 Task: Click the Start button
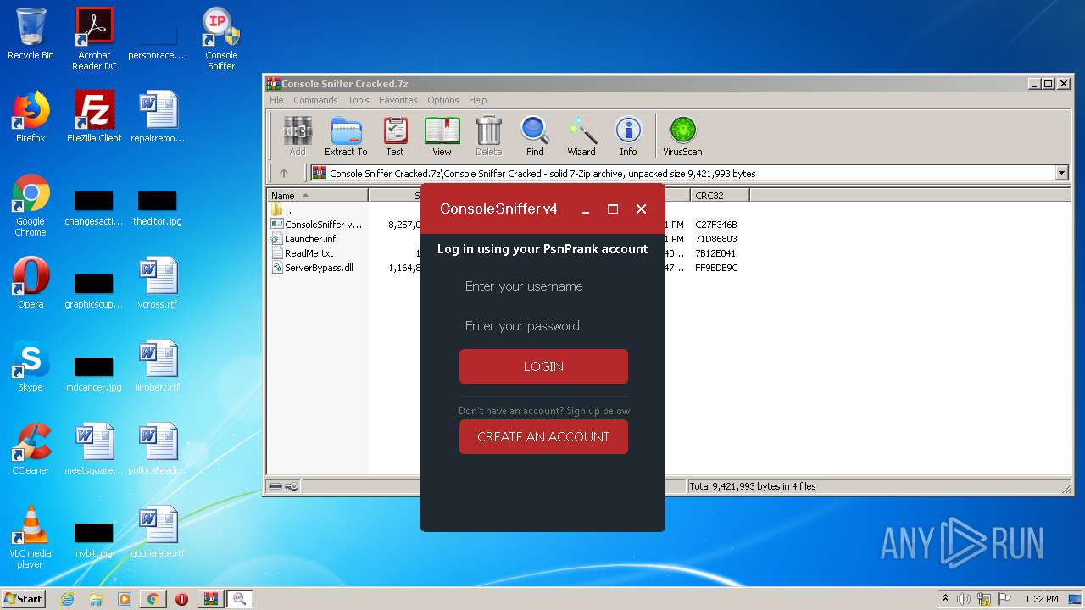click(x=23, y=598)
